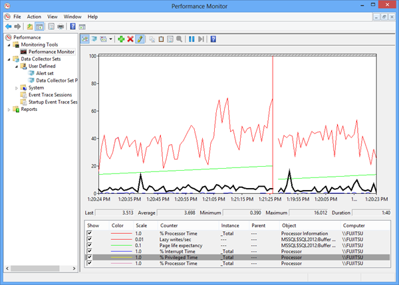The image size is (399, 285).
Task: Uncheck Show for Lazy writes/sec counter
Action: pyautogui.click(x=90, y=240)
